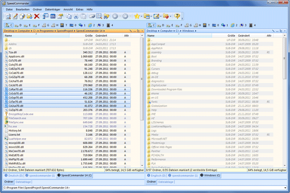The image size is (290, 193).
Task: Expand arrow after Programme in left path
Action: coord(55,31)
